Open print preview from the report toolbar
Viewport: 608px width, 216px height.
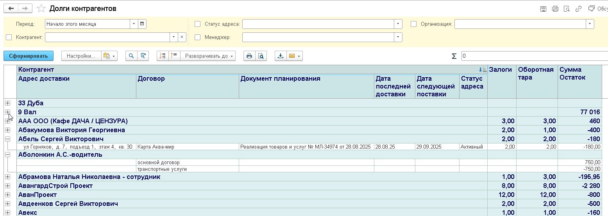click(261, 56)
